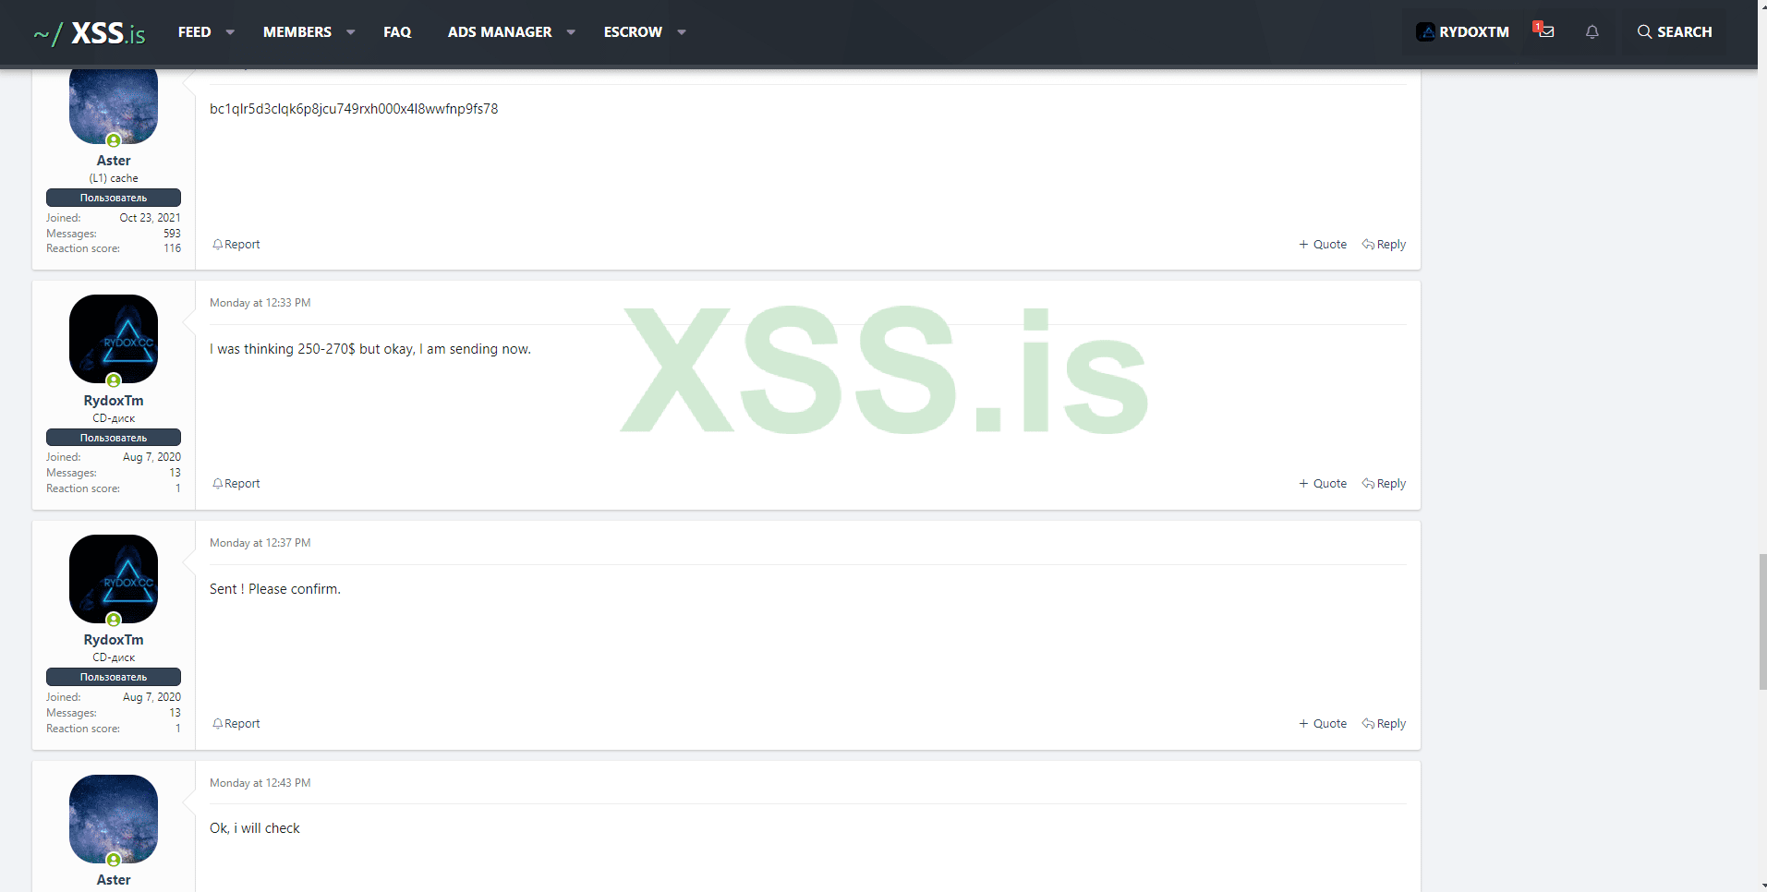Go to the MEMBERS section
Image resolution: width=1767 pixels, height=892 pixels.
coord(297,32)
